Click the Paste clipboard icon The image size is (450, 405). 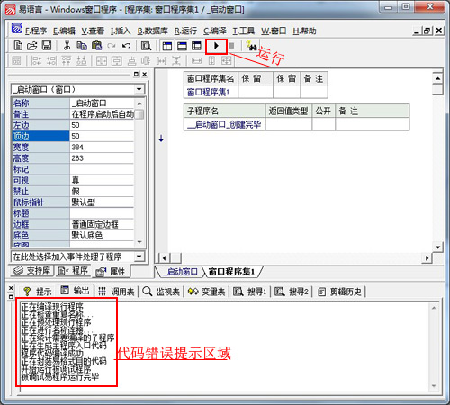tap(96, 46)
